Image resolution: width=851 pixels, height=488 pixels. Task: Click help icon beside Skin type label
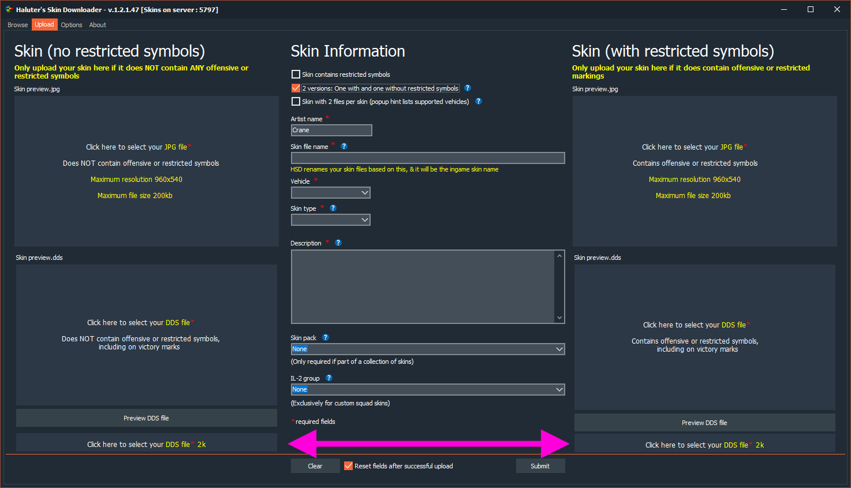(333, 208)
